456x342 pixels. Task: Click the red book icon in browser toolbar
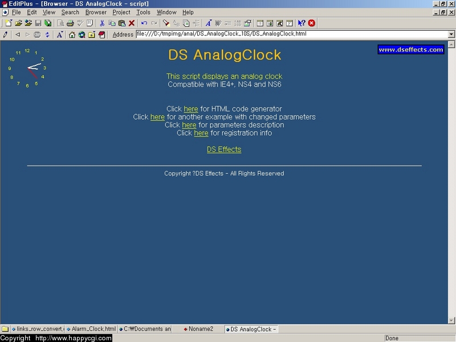(101, 35)
